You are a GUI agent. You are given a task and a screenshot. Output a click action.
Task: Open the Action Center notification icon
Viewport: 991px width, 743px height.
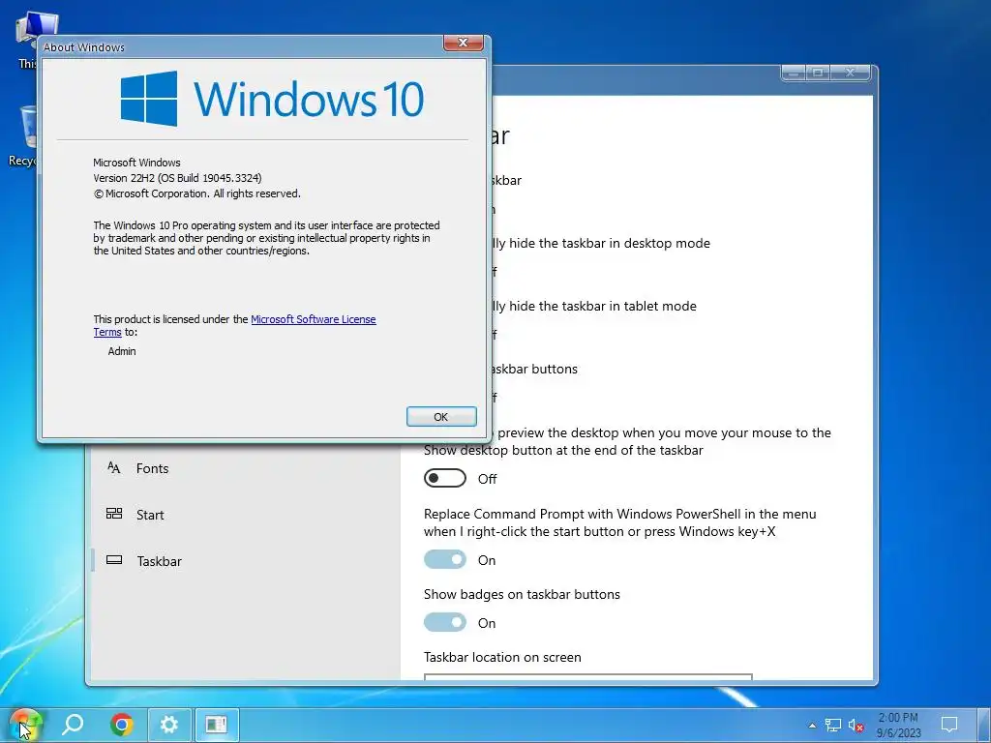949,725
